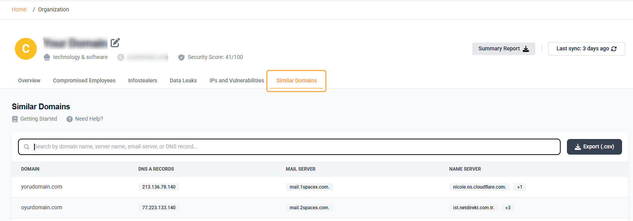Select the IPs and Vulnerabilities tab
Image resolution: width=633 pixels, height=221 pixels.
pos(237,80)
